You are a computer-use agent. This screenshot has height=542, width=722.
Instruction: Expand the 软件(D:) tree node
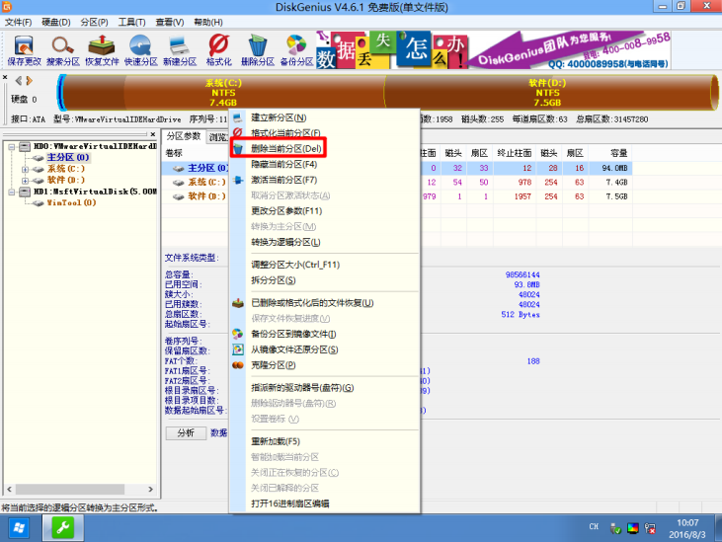(x=25, y=181)
